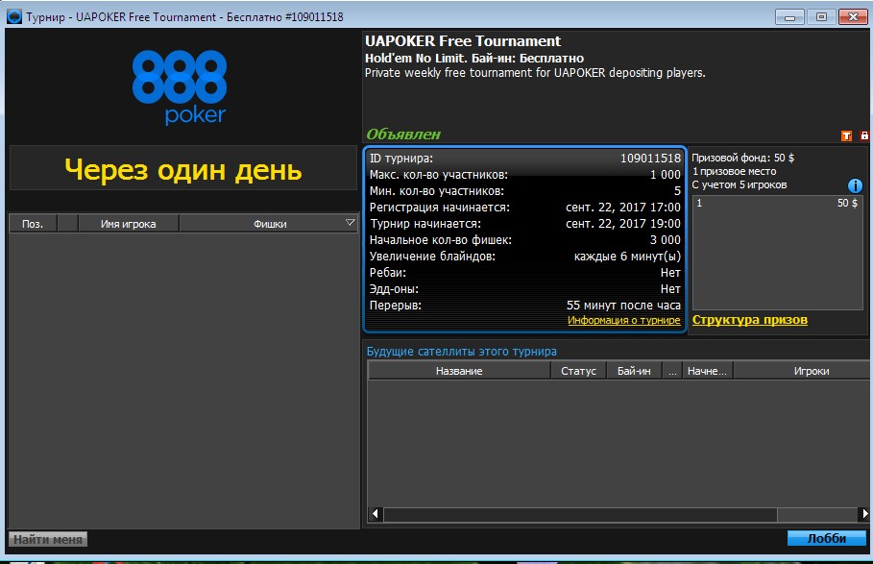This screenshot has width=873, height=564.
Task: Click the orange T tournament icon
Action: [x=846, y=135]
